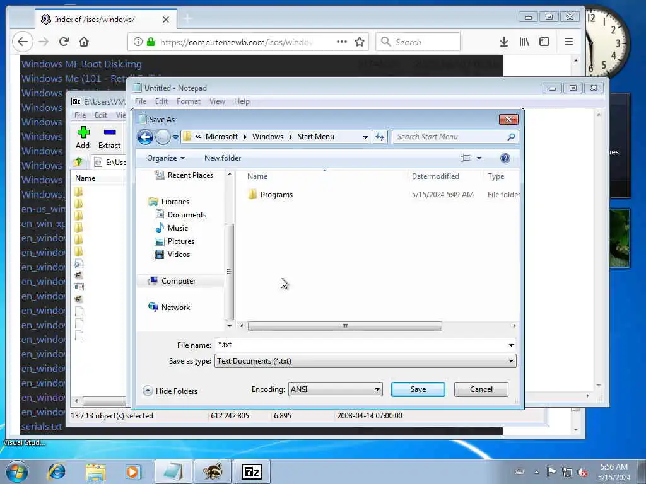Viewport: 646px width, 484px height.
Task: Open the File name dropdown arrow
Action: (511, 345)
